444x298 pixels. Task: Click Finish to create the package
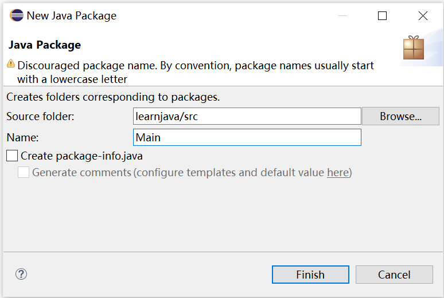coord(310,275)
